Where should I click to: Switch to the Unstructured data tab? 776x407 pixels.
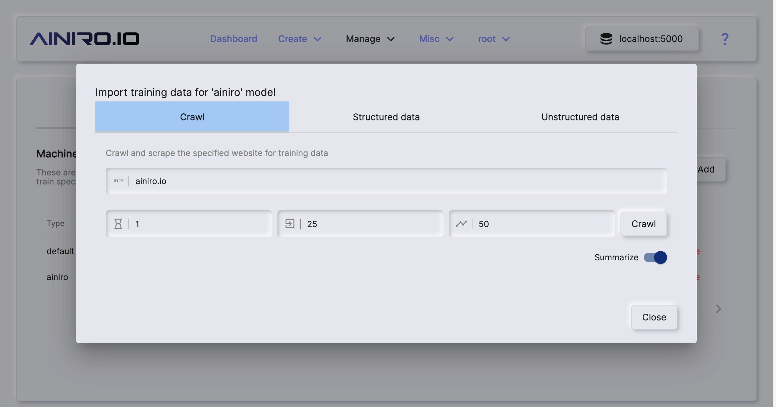point(580,117)
